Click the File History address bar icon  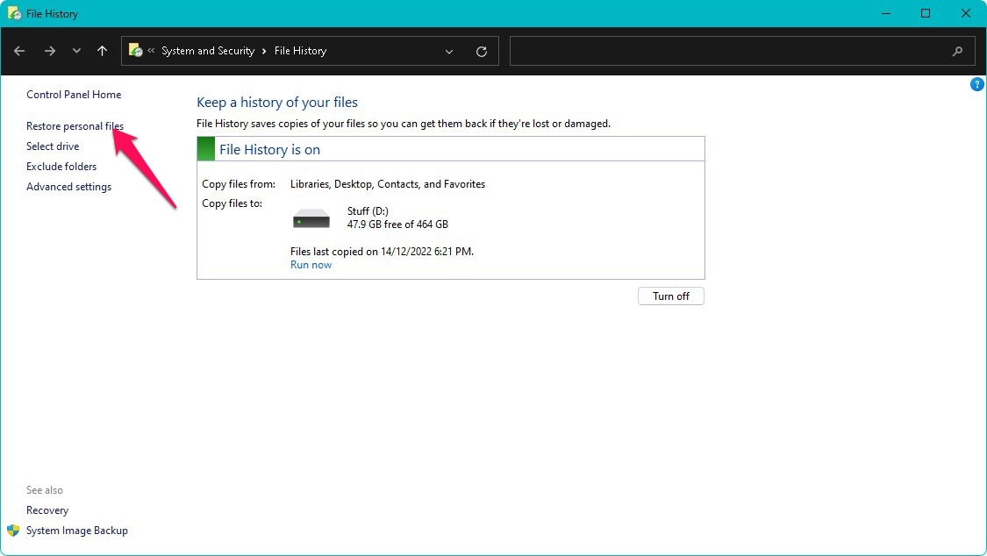pyautogui.click(x=135, y=50)
